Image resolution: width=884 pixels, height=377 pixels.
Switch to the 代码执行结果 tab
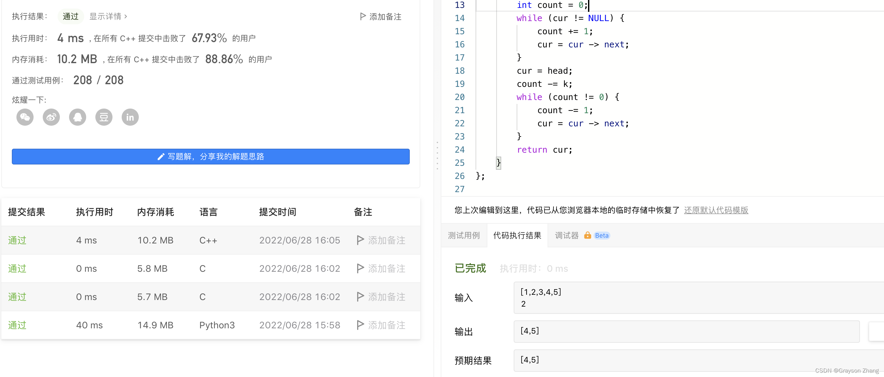coord(517,236)
